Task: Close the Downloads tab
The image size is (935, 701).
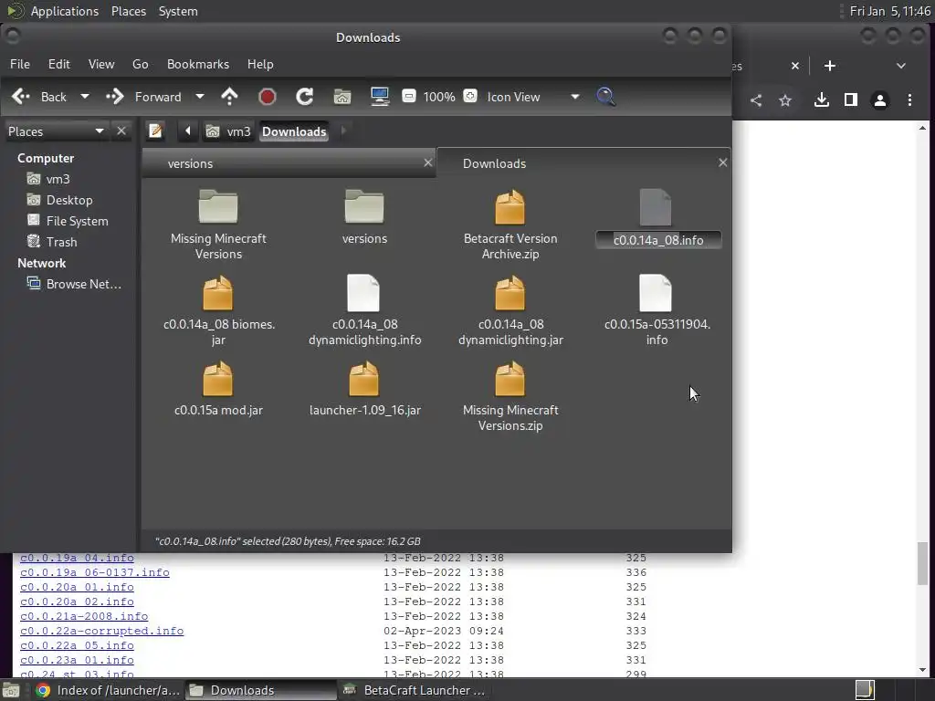Action: 723,162
